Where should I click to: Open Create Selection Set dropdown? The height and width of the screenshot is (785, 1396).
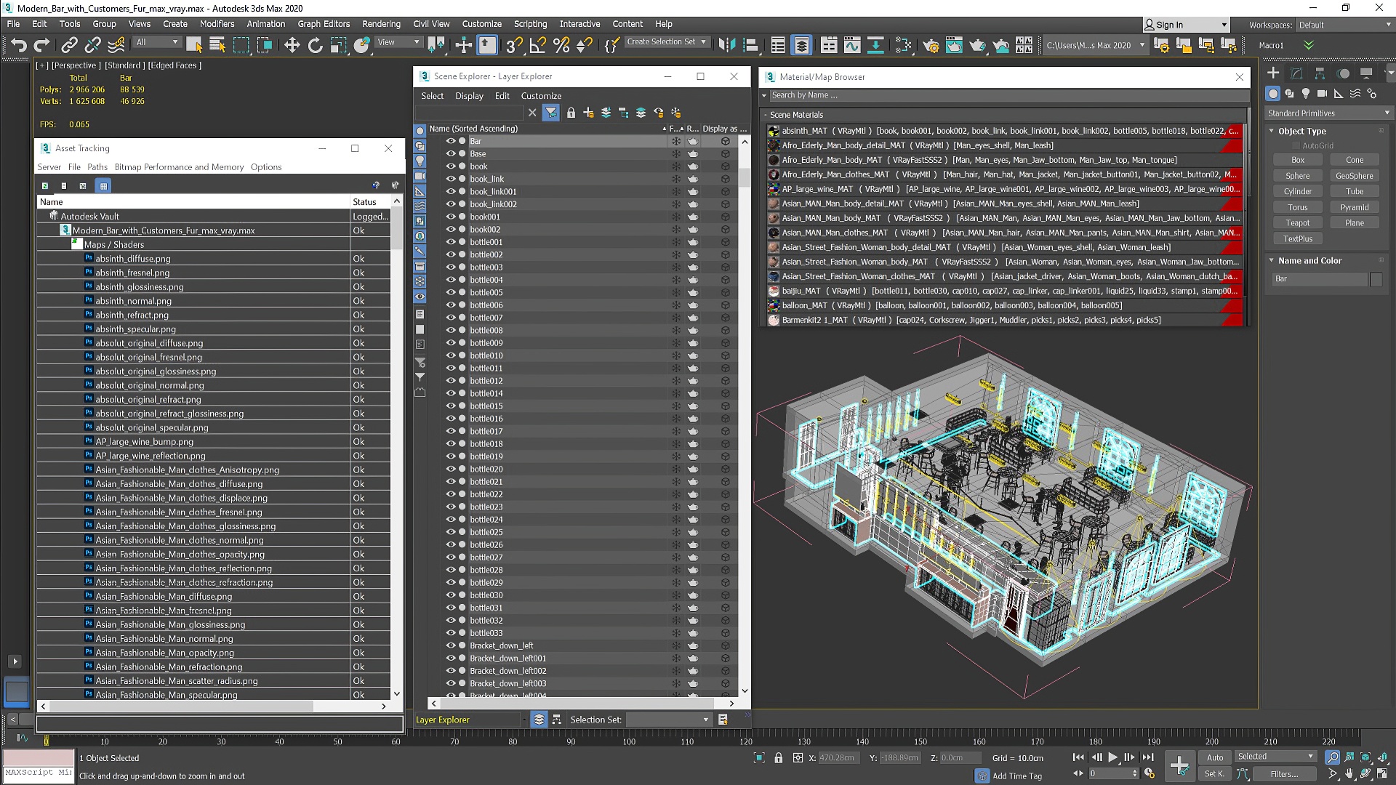pos(666,42)
